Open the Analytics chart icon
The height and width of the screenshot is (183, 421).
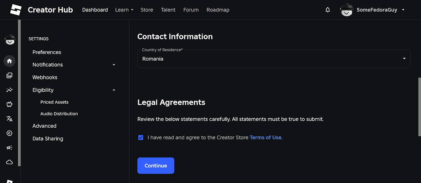point(9,90)
